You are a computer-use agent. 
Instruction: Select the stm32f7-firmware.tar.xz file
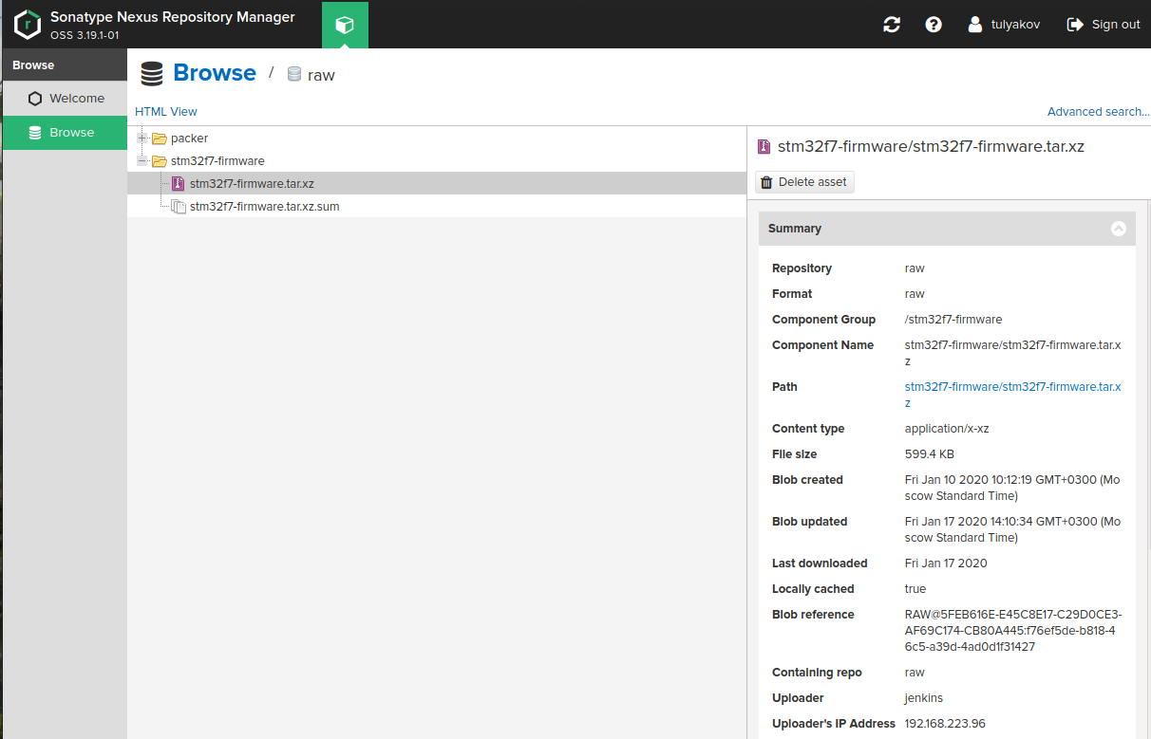252,184
